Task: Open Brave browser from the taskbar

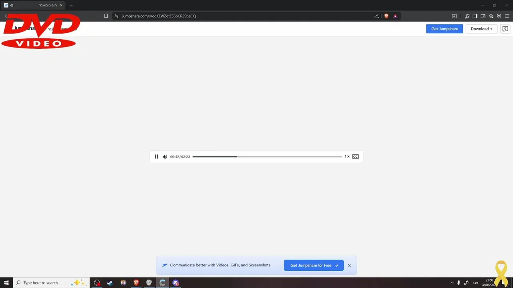Action: click(136, 283)
